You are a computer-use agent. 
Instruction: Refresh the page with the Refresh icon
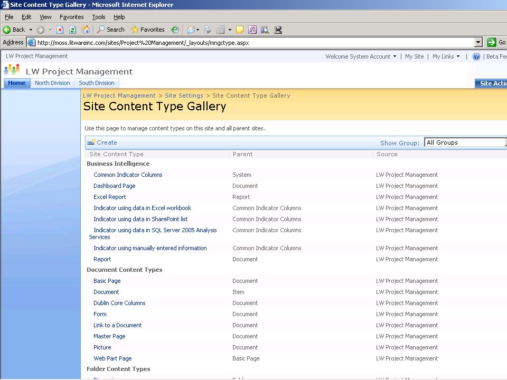click(x=72, y=30)
